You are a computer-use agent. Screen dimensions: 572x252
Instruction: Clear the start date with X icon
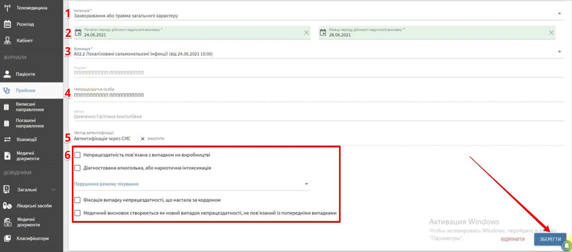(x=306, y=33)
